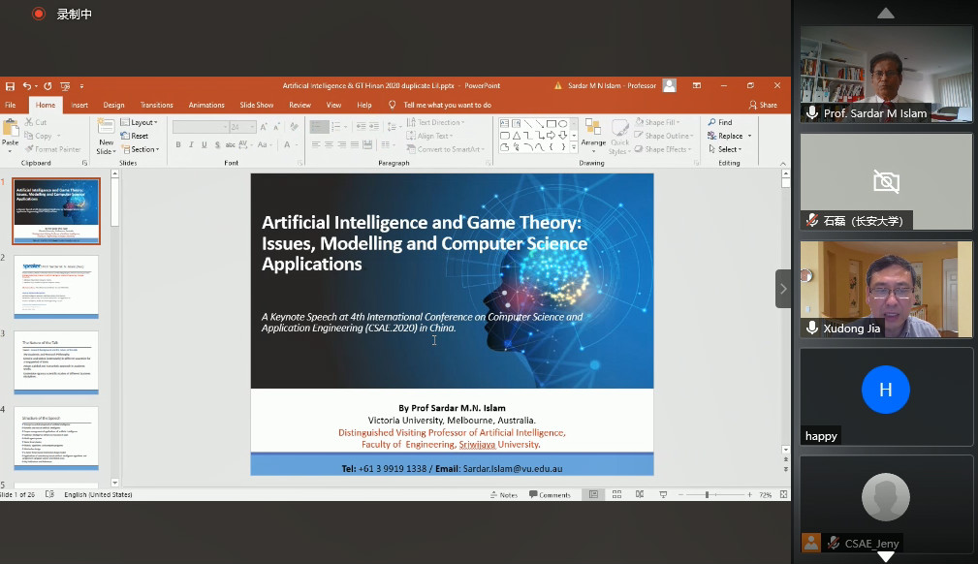Toggle the Comments pane

pyautogui.click(x=550, y=494)
